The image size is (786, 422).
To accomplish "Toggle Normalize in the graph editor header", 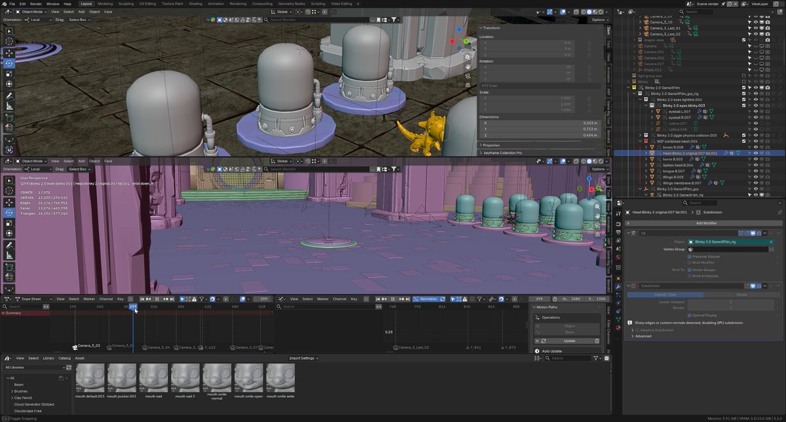I will (x=426, y=299).
